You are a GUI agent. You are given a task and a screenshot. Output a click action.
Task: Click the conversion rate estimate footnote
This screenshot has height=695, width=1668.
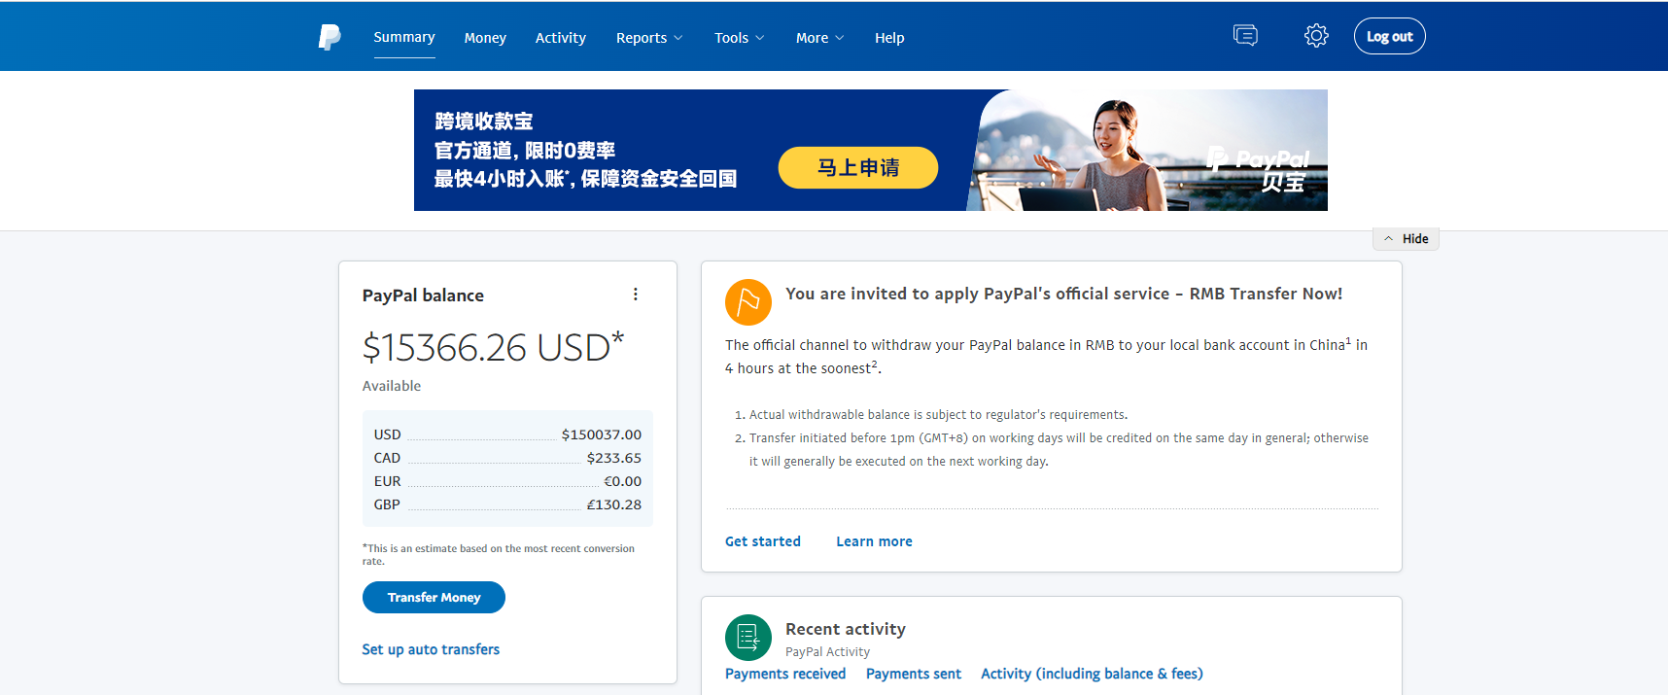tap(499, 554)
